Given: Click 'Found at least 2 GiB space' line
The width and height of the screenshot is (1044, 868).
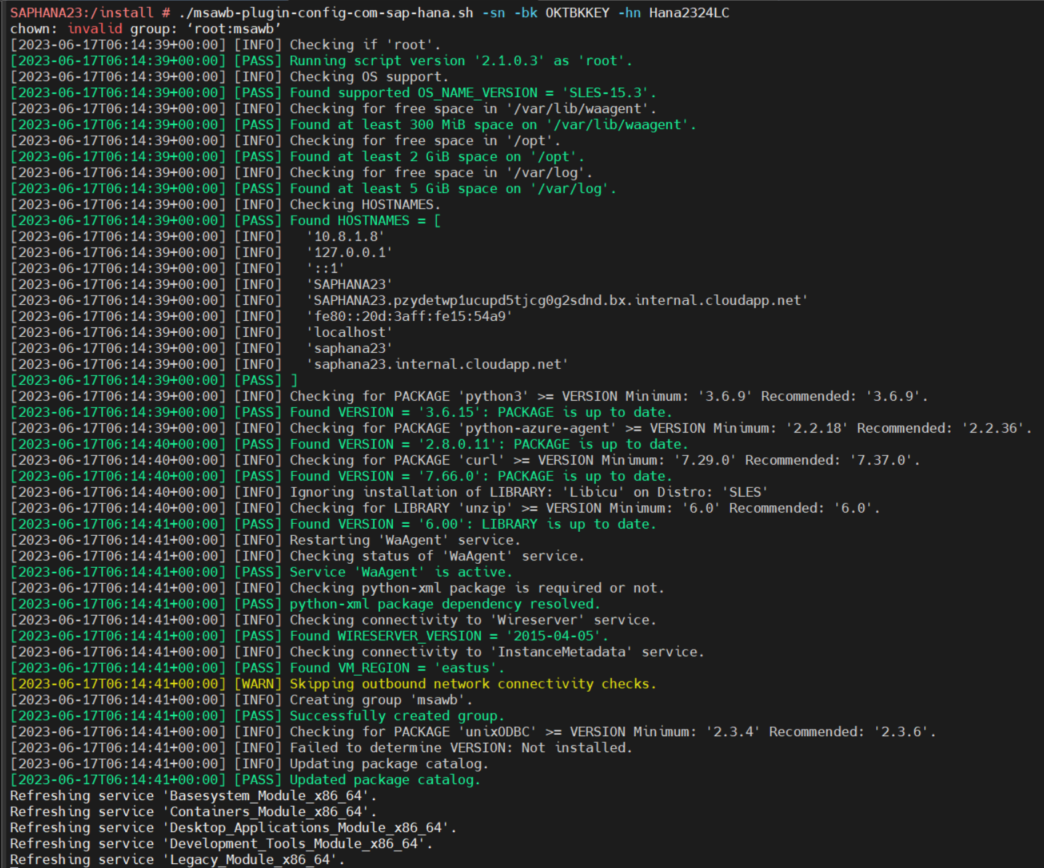Looking at the screenshot, I should point(297,156).
